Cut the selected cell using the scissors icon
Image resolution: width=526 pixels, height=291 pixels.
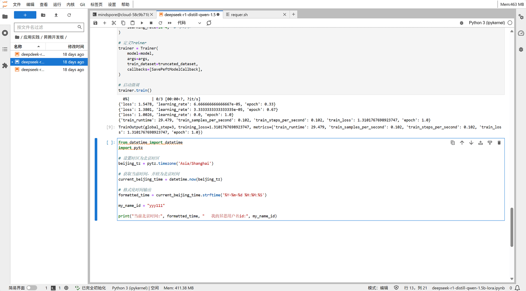pyautogui.click(x=114, y=23)
